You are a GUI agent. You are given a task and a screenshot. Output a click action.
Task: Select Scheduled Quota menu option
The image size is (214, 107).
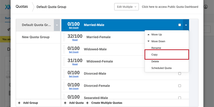(x=161, y=68)
